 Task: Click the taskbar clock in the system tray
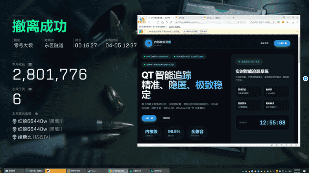(297, 171)
